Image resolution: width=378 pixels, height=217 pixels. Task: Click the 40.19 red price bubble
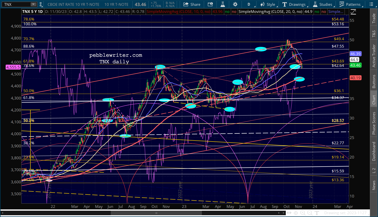point(355,78)
